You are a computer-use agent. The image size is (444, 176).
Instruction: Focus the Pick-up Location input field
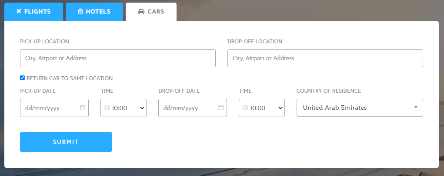[x=118, y=59]
